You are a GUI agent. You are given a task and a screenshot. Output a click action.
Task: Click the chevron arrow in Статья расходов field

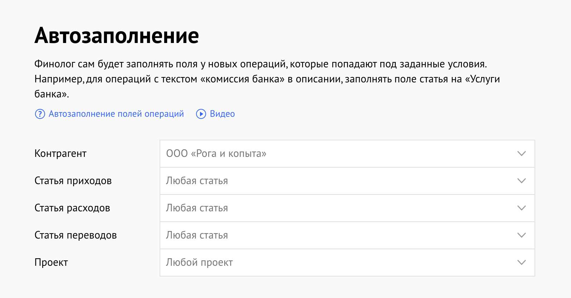[522, 208]
